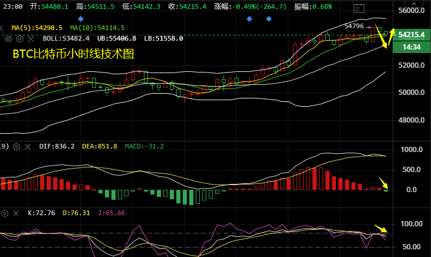Click the LB:51558.0 lower band value

[163, 38]
